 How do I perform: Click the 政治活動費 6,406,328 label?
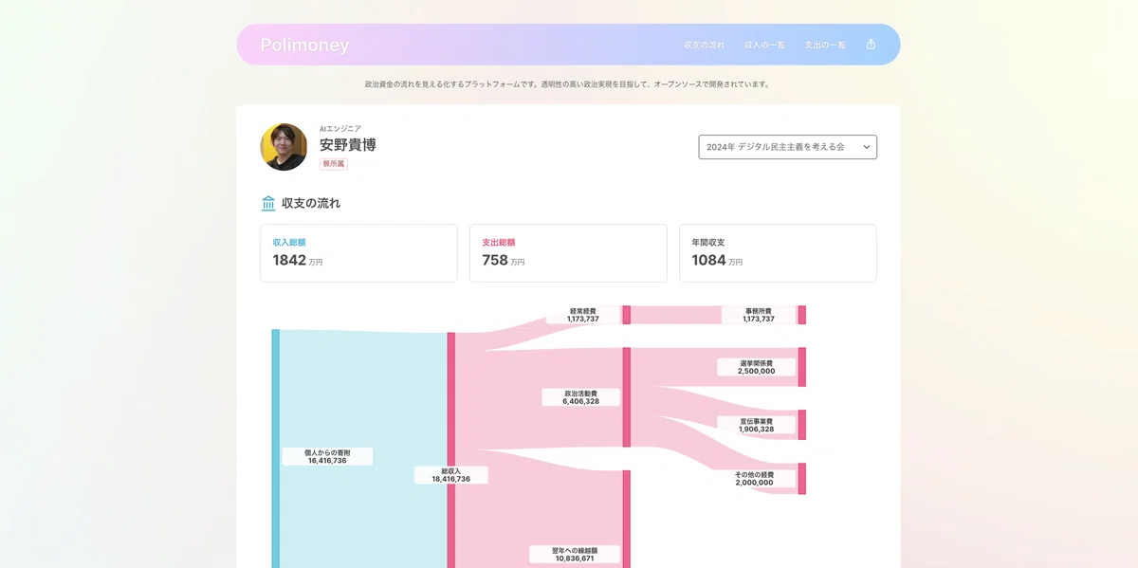580,397
